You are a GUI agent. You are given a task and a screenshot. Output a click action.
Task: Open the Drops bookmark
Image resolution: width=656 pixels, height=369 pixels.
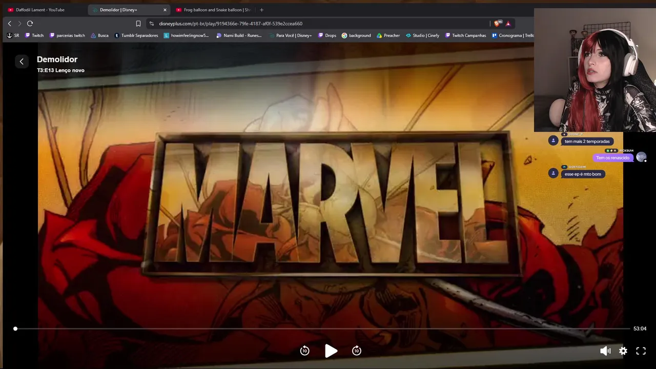click(326, 35)
